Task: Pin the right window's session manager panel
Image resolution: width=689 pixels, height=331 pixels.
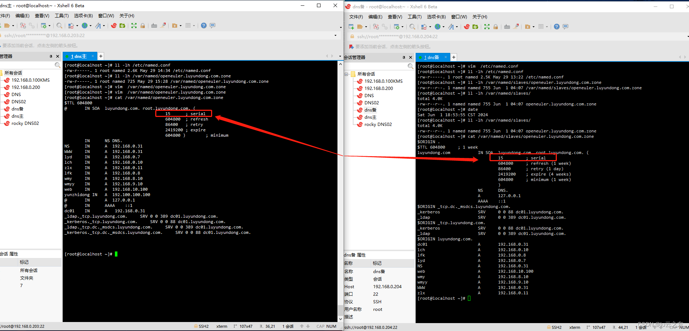Action: coord(404,57)
